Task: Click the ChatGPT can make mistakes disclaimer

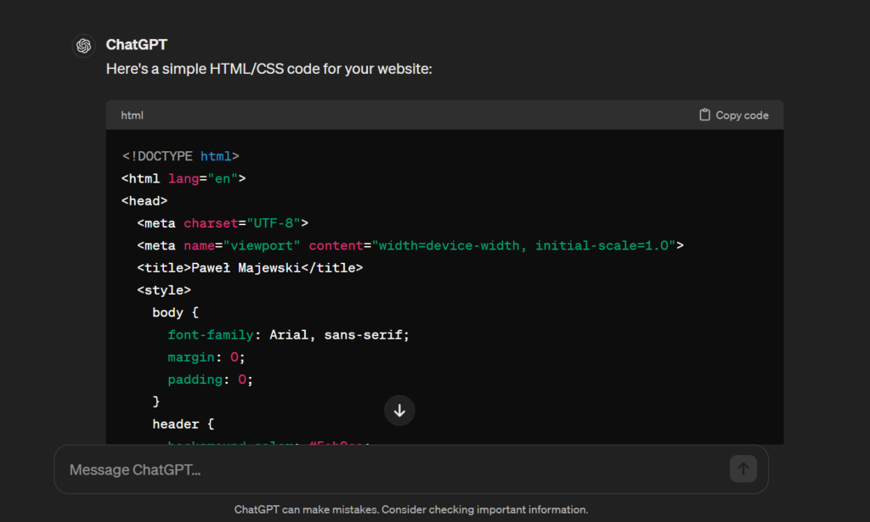Action: pos(411,510)
